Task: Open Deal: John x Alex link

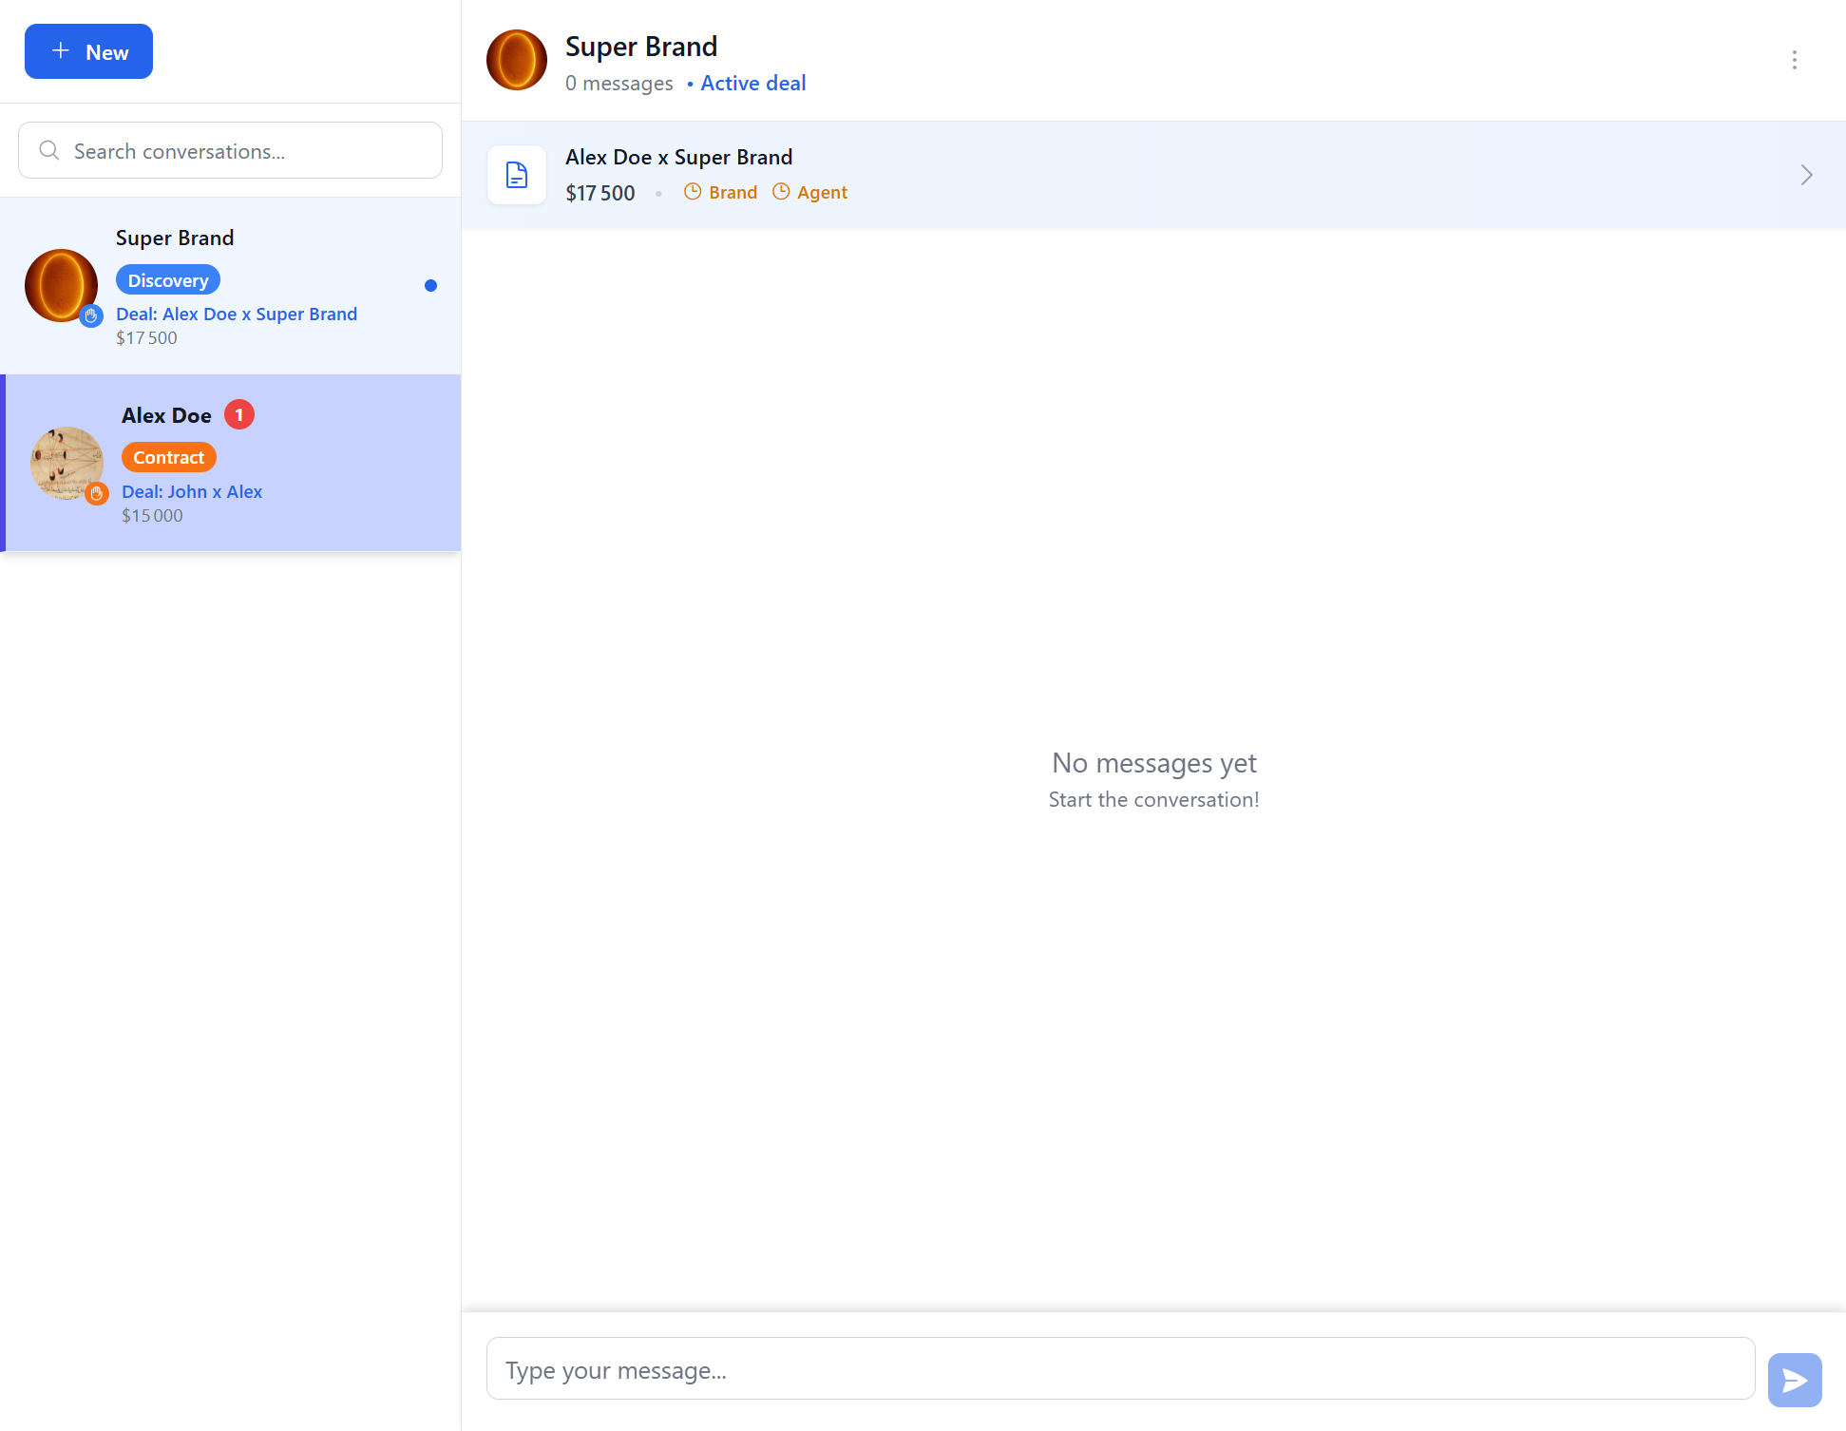Action: (x=192, y=491)
